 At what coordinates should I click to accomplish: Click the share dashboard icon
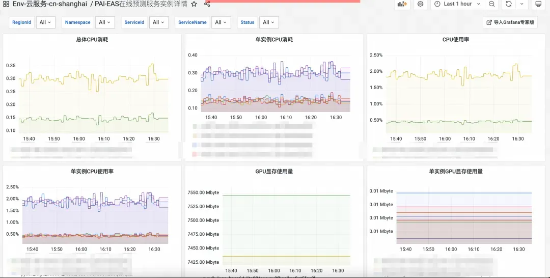(207, 4)
